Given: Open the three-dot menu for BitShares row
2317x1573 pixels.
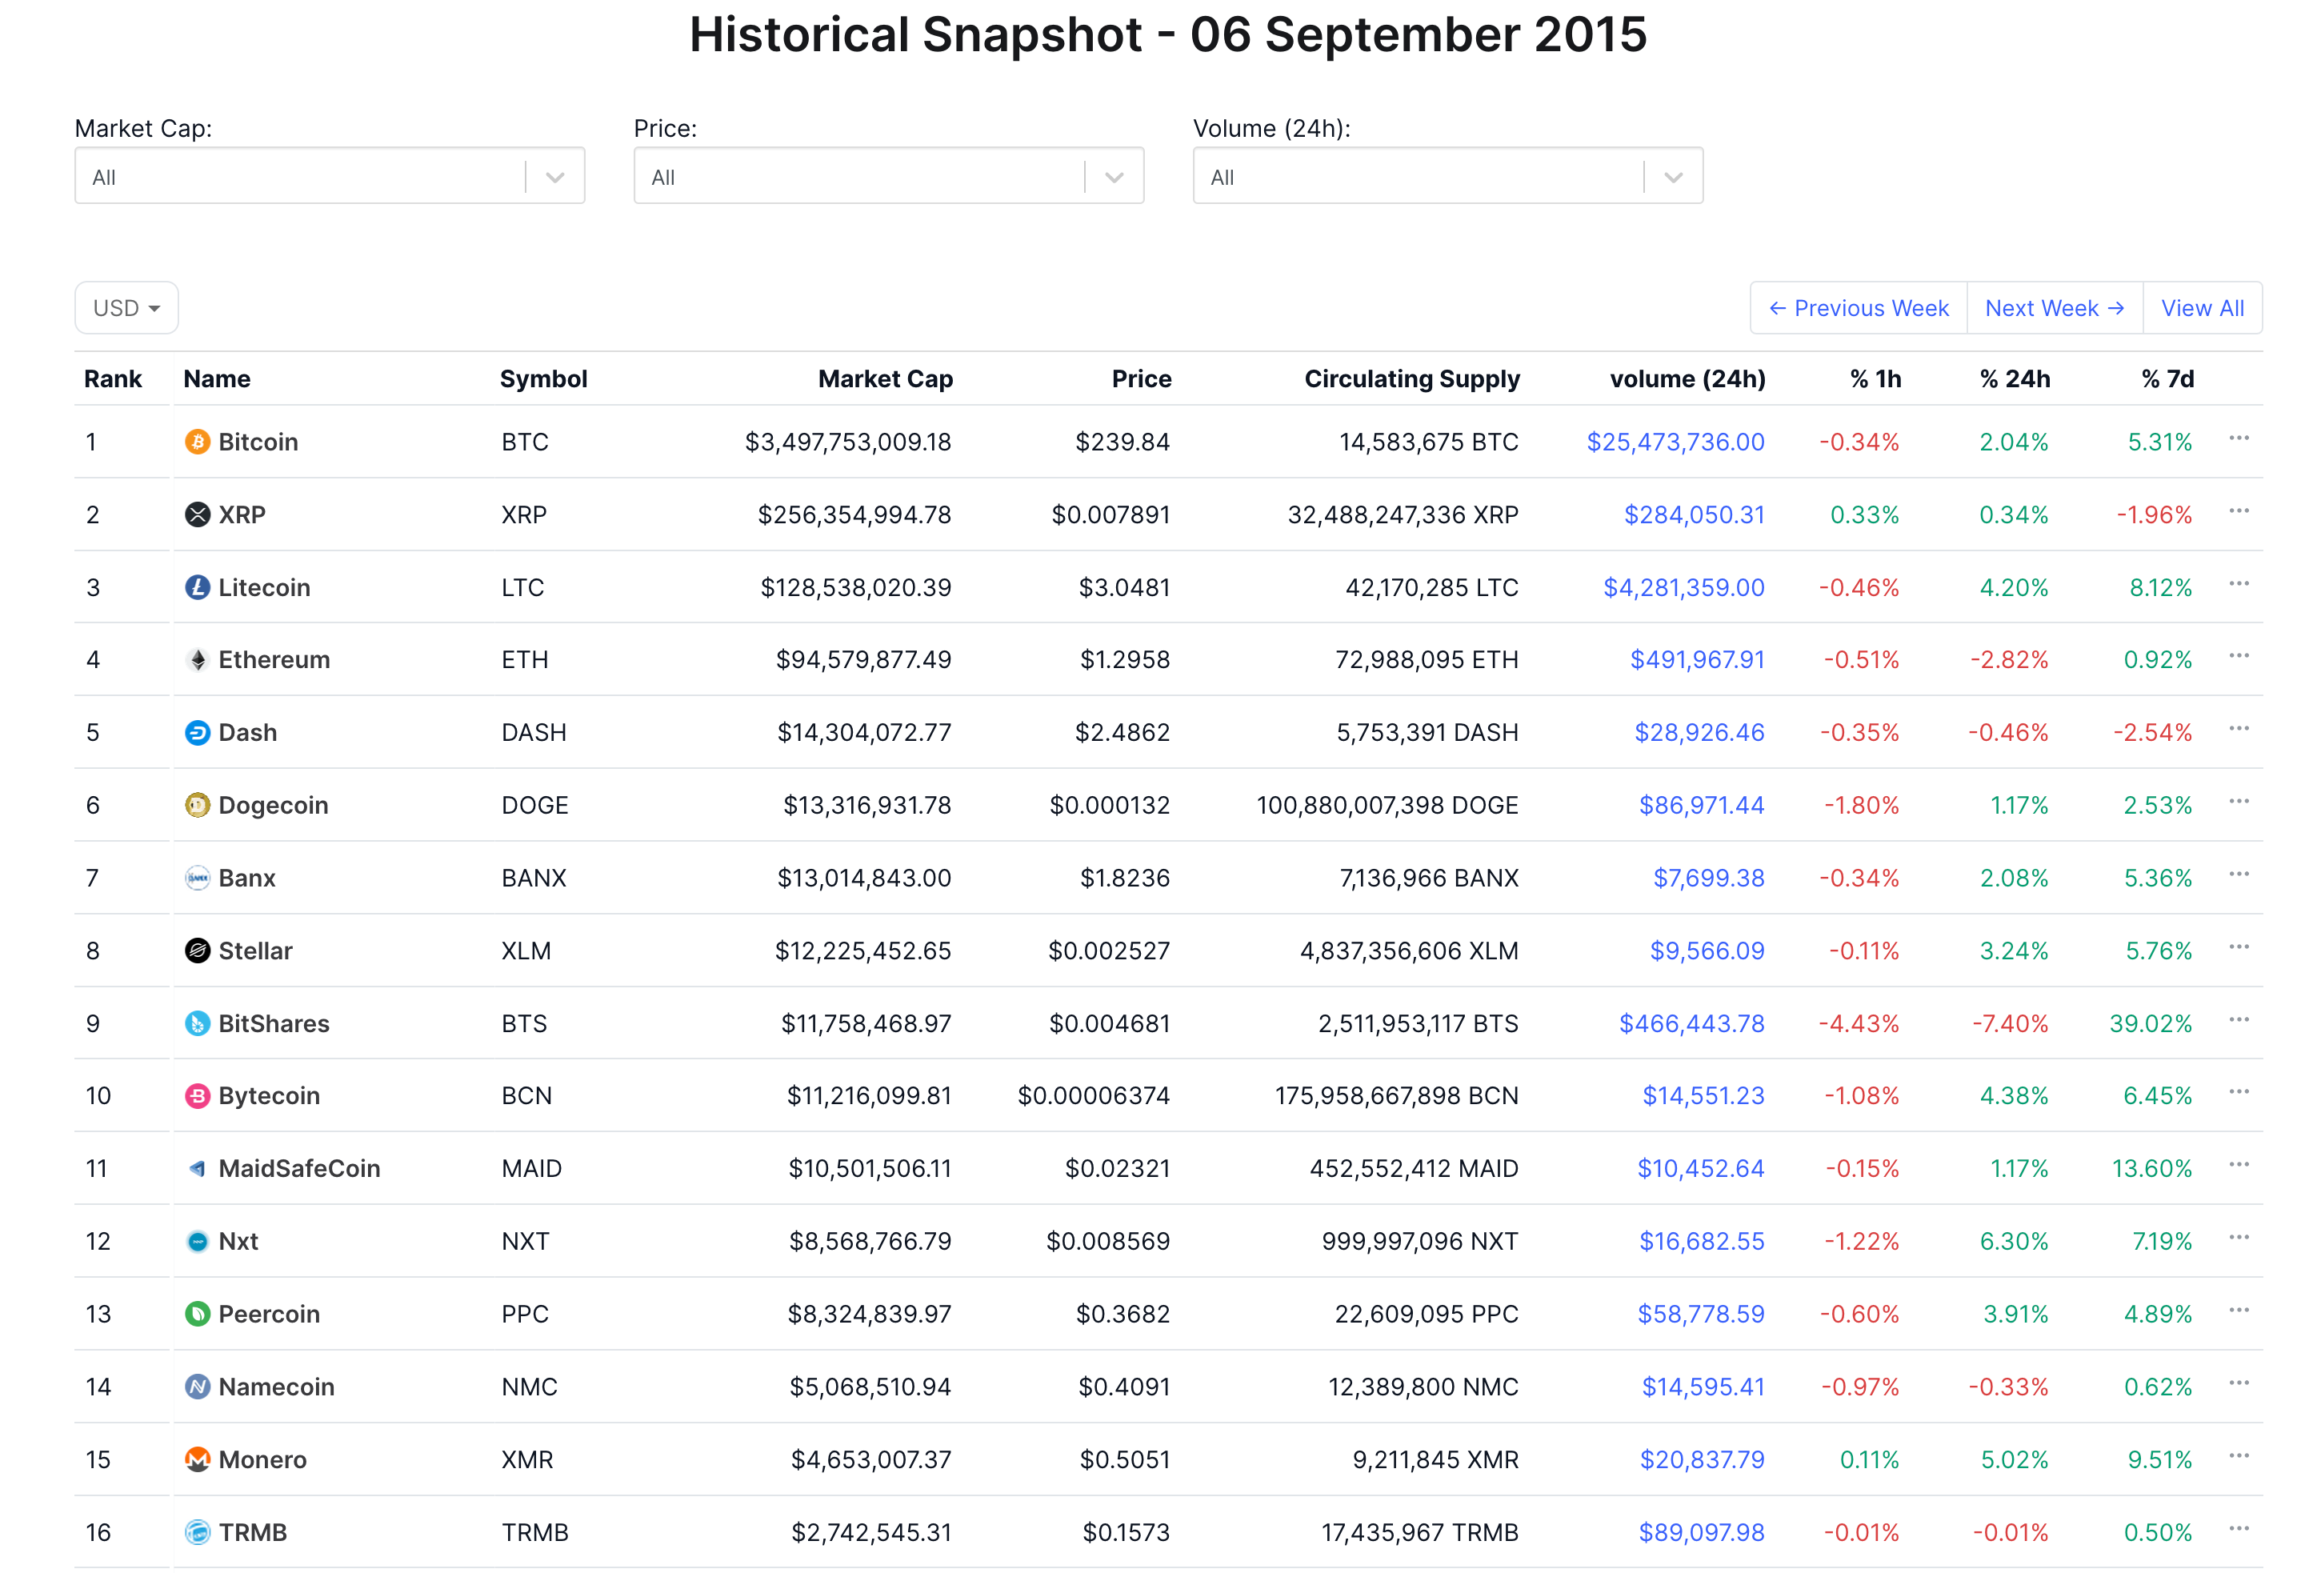Looking at the screenshot, I should pos(2239,1020).
